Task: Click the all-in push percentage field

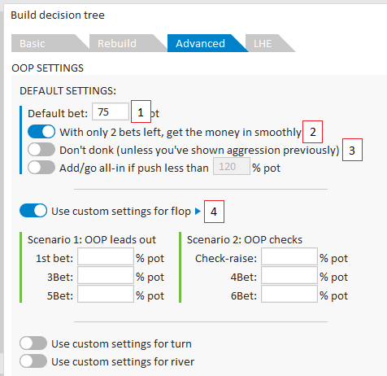Action: pos(232,166)
